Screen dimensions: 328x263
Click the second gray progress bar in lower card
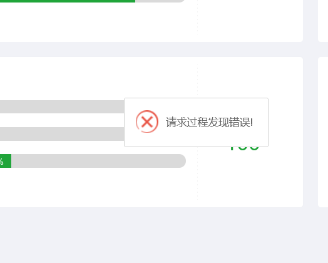point(62,134)
